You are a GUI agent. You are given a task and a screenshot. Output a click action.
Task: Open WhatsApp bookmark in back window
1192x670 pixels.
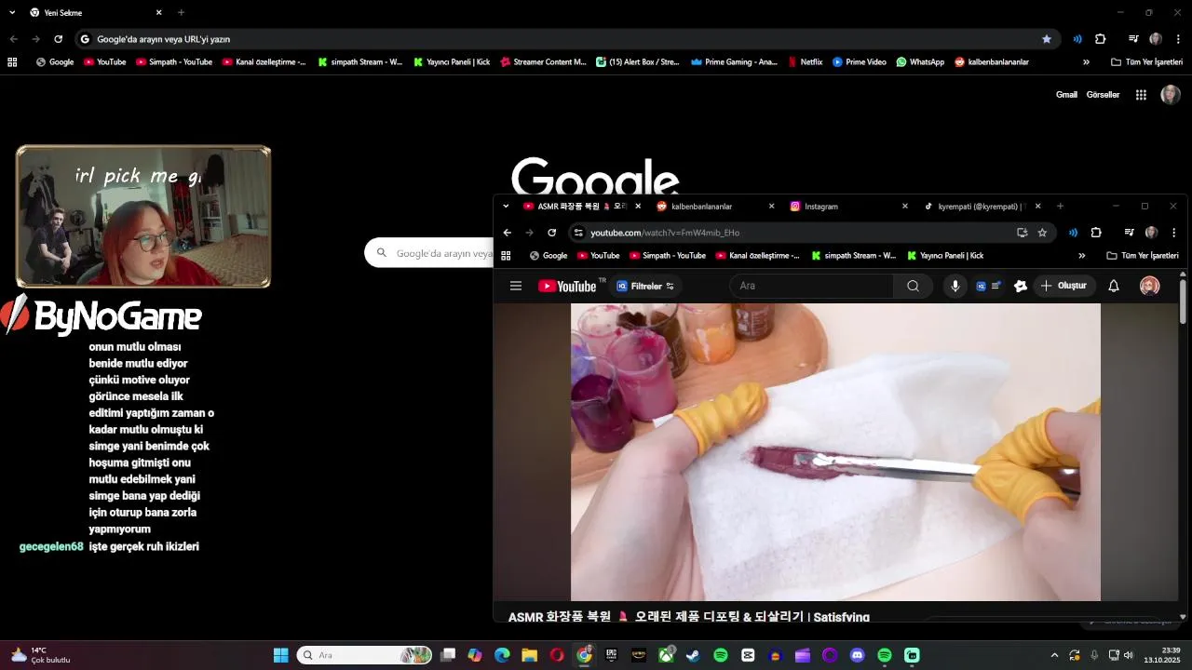point(920,62)
